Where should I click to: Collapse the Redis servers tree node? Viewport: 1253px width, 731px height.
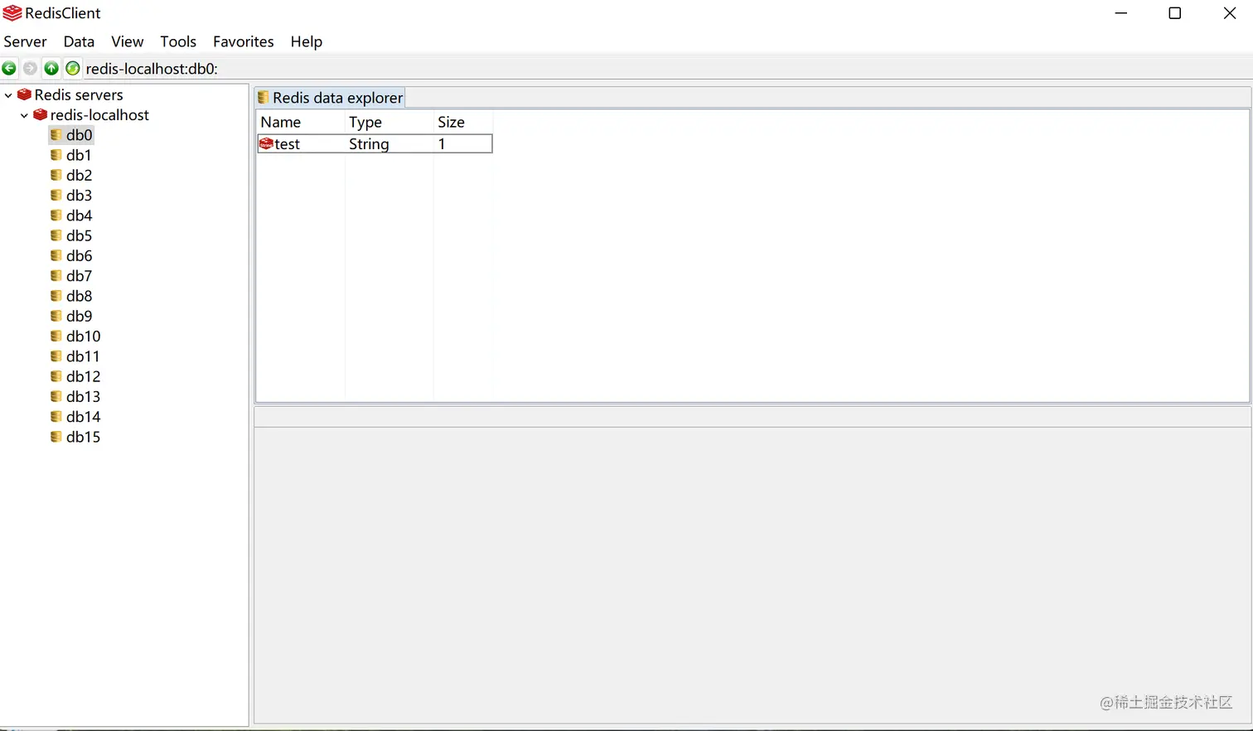tap(8, 94)
